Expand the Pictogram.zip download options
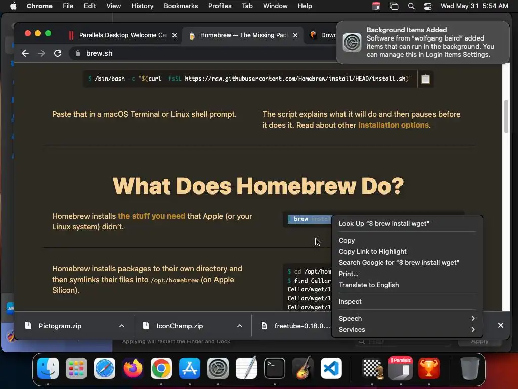518x389 pixels. [122, 326]
